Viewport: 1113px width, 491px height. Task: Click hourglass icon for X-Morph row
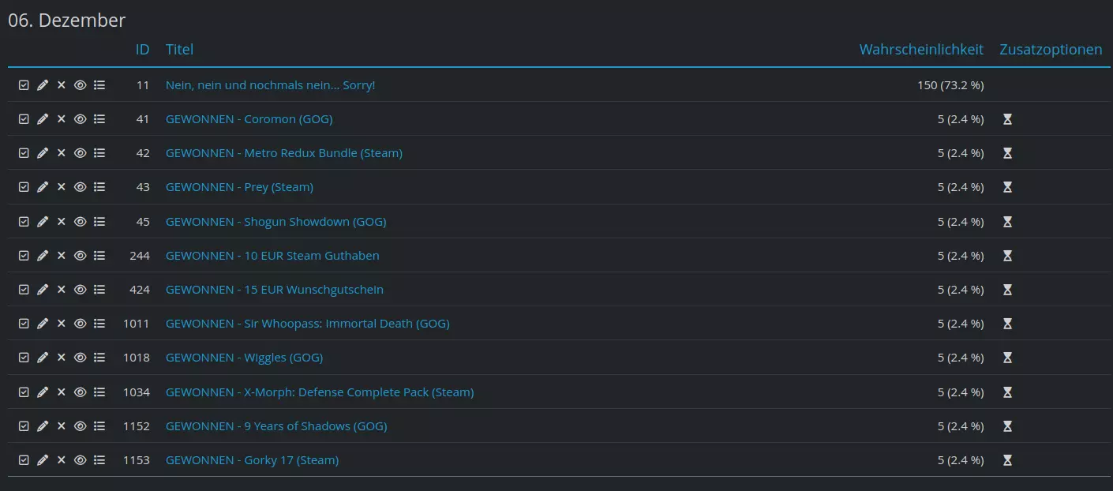point(1007,392)
